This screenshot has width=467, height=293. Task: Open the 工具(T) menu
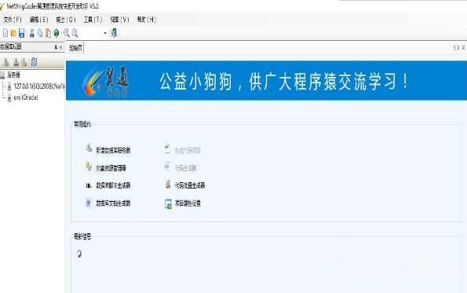93,20
